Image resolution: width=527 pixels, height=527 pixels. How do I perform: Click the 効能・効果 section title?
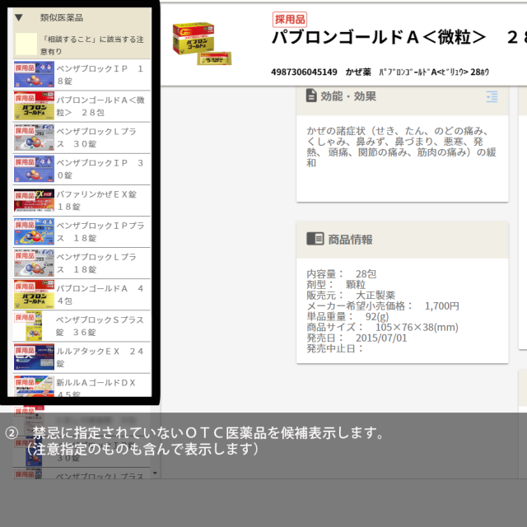(x=348, y=96)
